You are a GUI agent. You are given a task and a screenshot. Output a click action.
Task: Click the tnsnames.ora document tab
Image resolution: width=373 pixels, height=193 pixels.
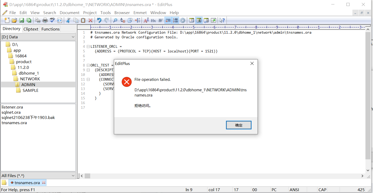pos(27,183)
